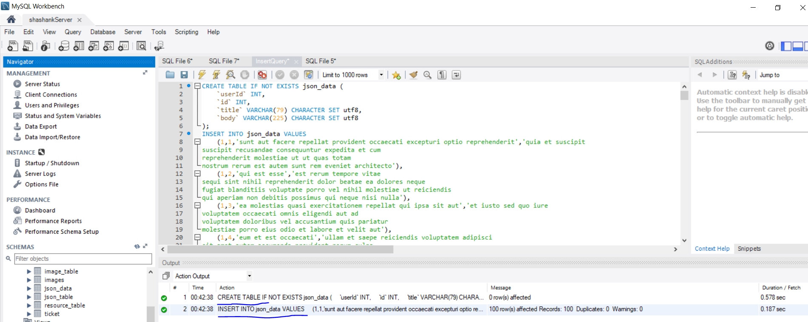
Task: Reconnect to DBMS icon
Action: click(x=159, y=45)
